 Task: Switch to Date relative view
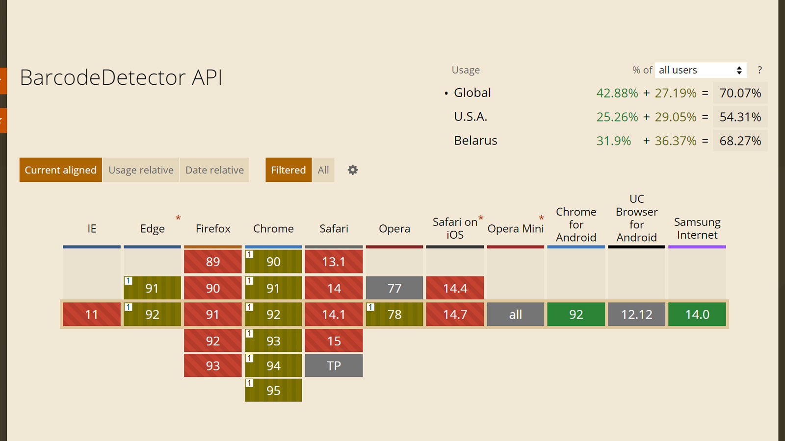coord(214,170)
